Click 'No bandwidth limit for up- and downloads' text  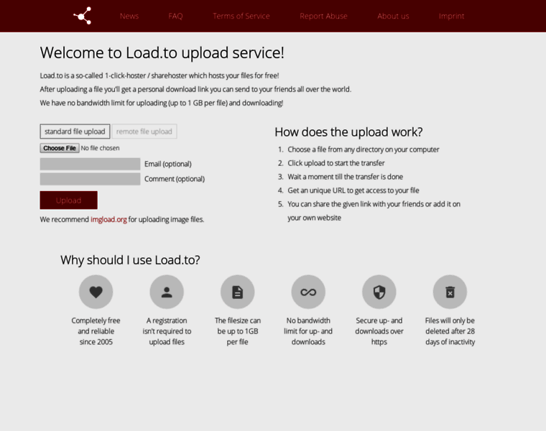(x=308, y=331)
